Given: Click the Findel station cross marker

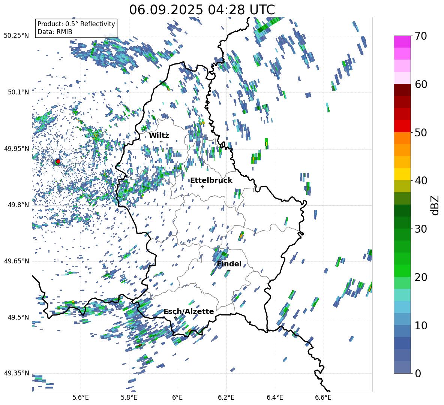Looking at the screenshot, I should (x=229, y=270).
